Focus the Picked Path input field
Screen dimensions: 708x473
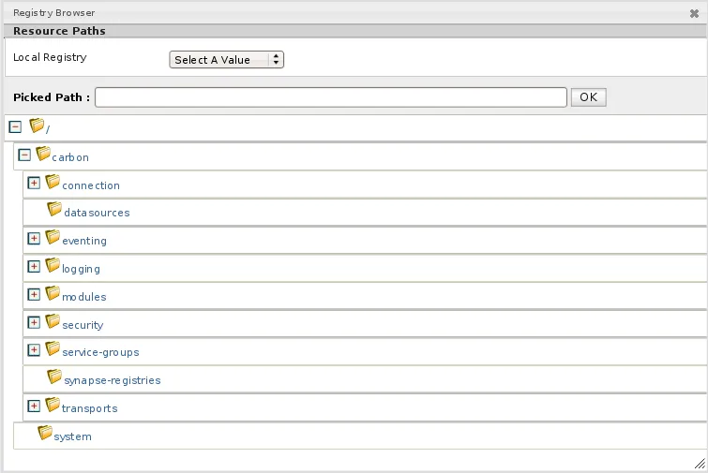[x=331, y=97]
